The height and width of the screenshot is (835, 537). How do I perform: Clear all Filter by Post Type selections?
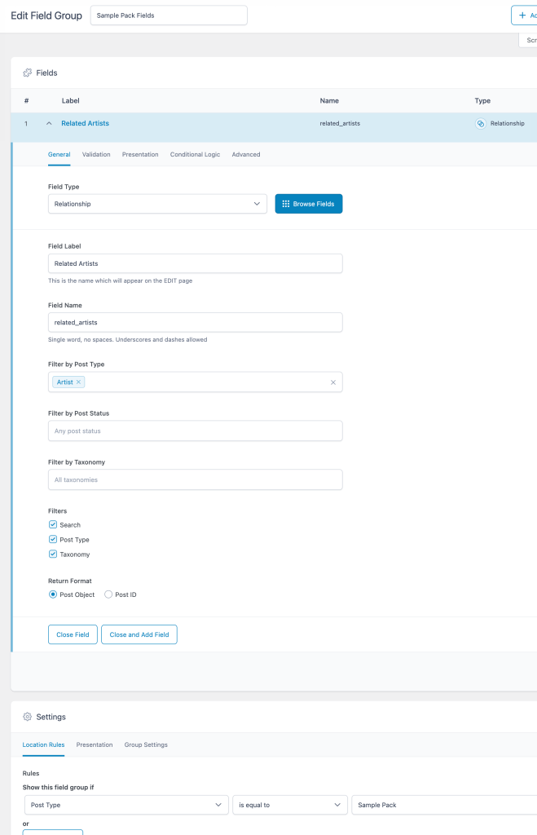[332, 382]
